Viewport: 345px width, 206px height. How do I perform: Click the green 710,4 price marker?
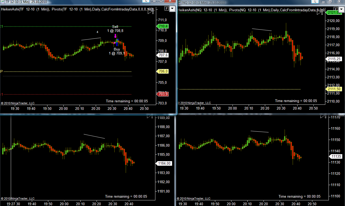coord(162,26)
